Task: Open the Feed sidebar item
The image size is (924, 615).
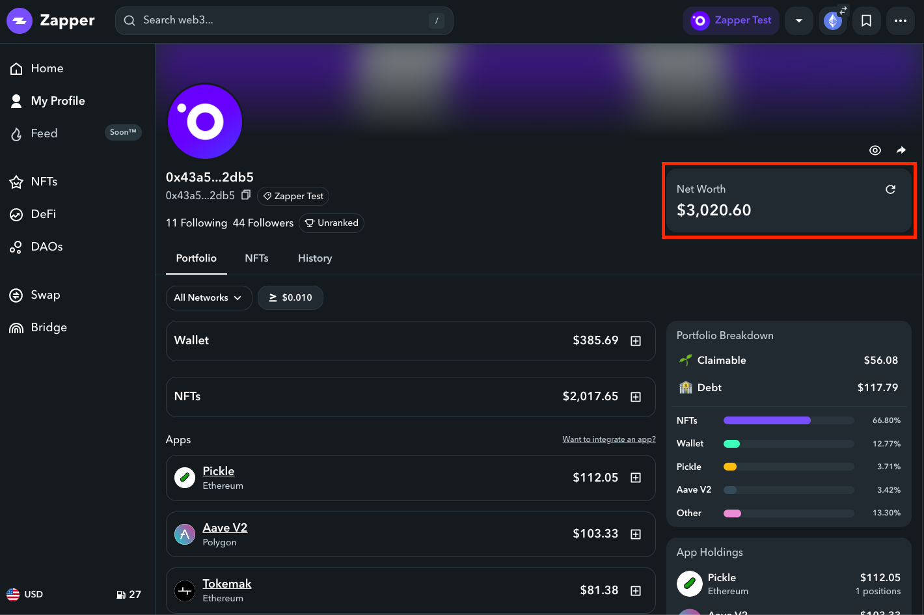Action: [34, 133]
